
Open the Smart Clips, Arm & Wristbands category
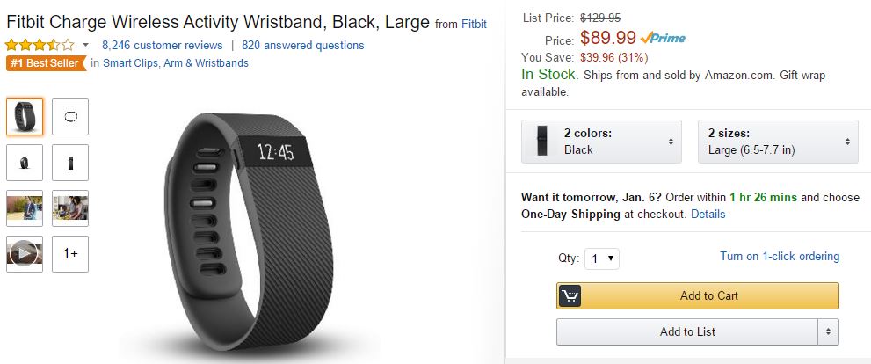tap(176, 63)
